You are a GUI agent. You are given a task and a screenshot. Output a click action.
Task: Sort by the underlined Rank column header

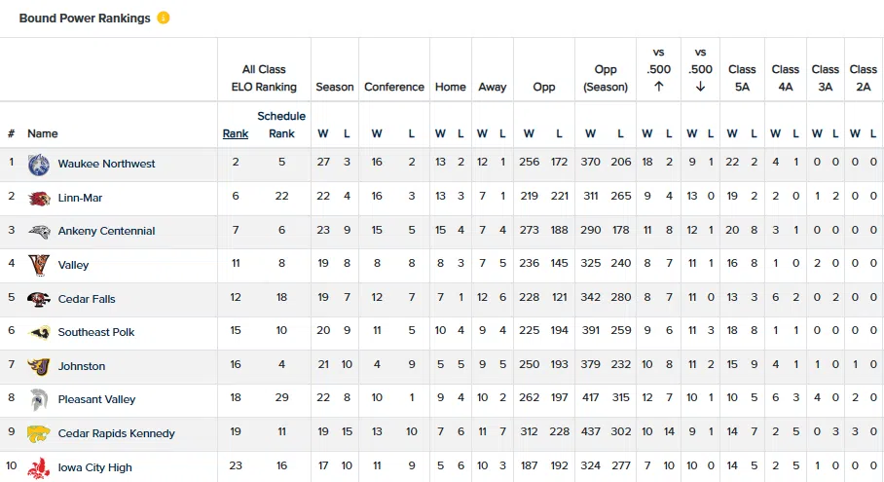click(236, 133)
